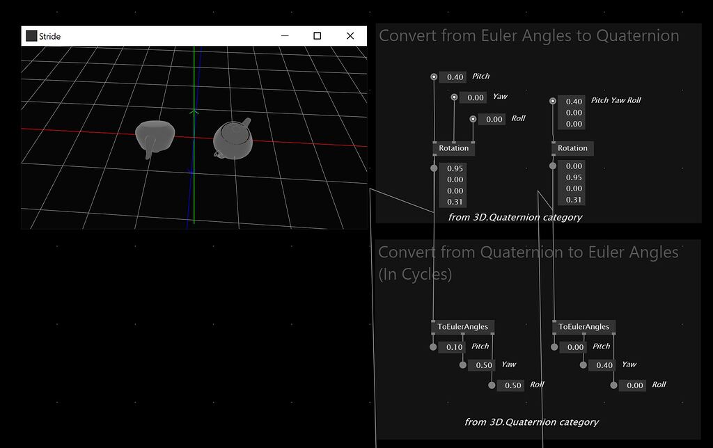
Task: Click the Yaw output pin on the left ToEulerAngles node
Action: click(463, 363)
